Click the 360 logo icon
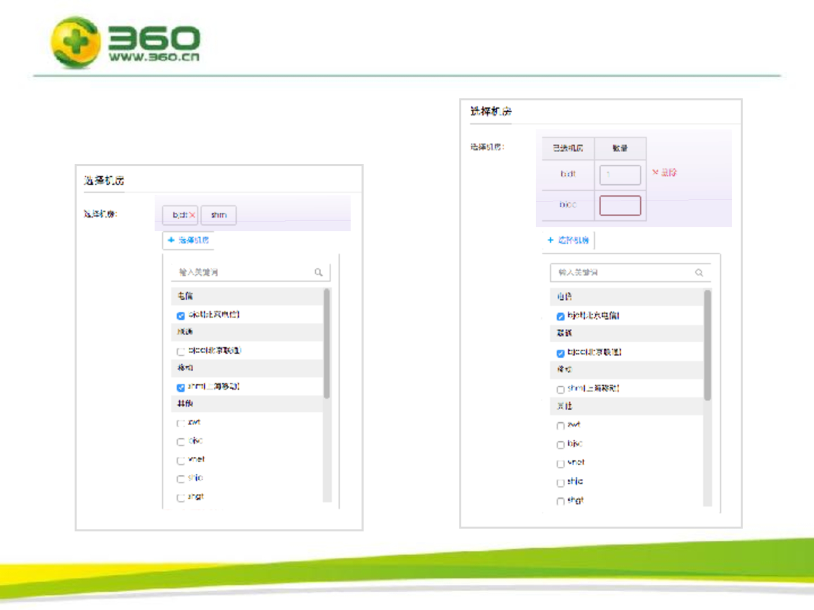 tap(75, 43)
